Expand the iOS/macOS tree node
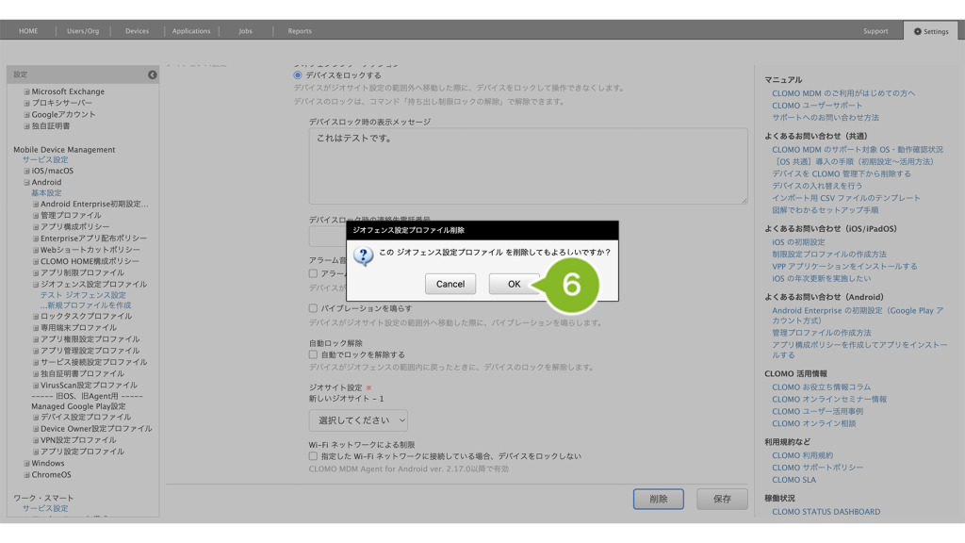 coord(27,171)
